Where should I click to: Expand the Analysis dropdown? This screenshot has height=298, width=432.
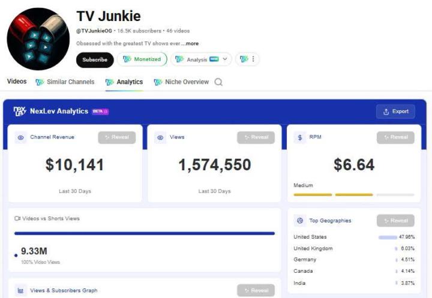click(x=201, y=59)
